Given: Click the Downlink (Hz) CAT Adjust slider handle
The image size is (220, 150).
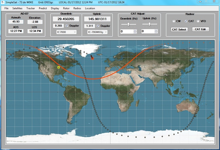Looking at the screenshot, I should pos(128,24).
